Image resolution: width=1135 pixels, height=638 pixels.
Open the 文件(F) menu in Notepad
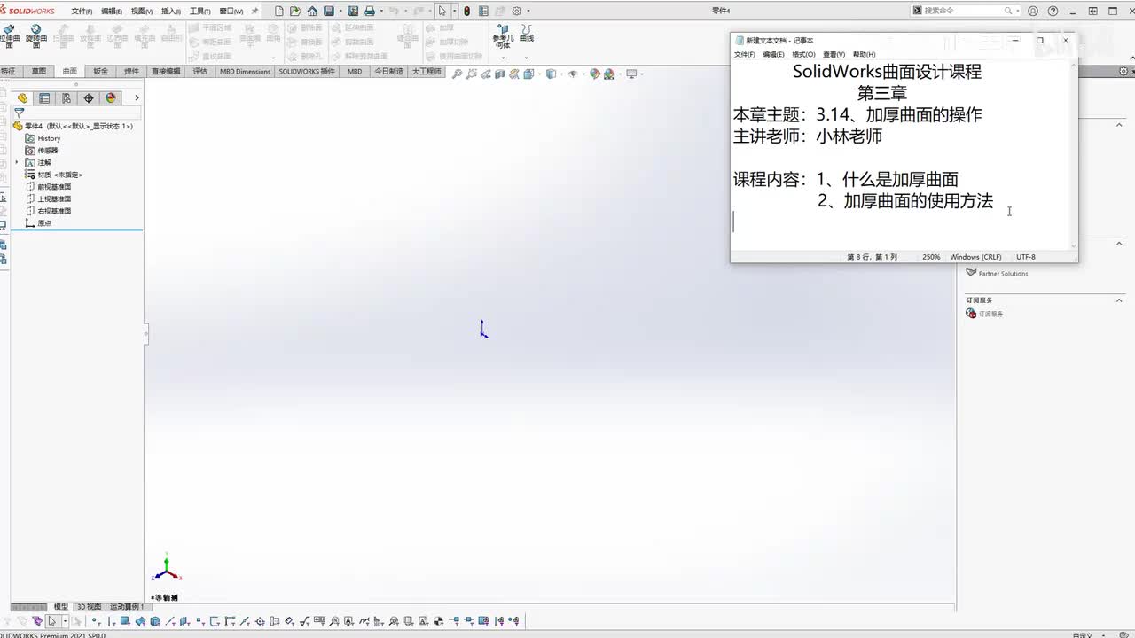pyautogui.click(x=745, y=55)
